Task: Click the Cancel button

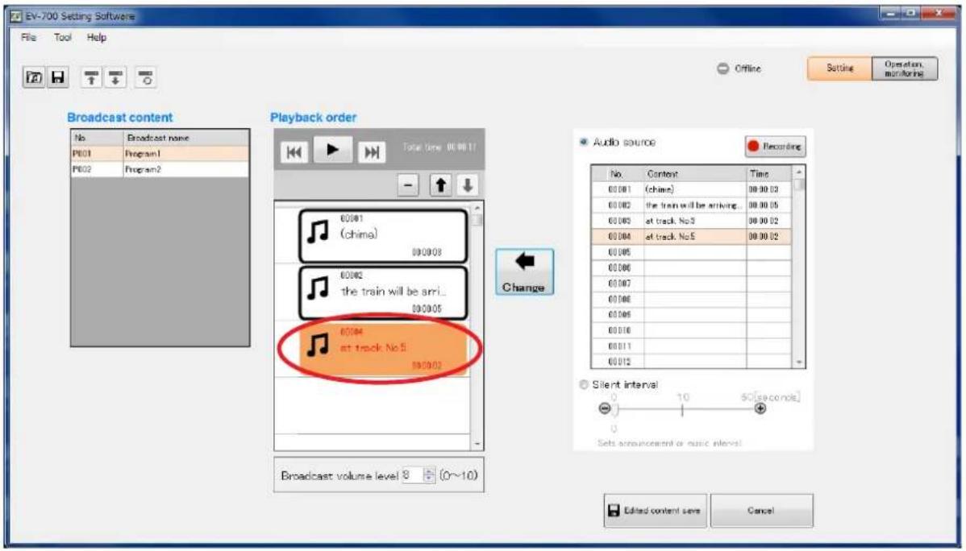Action: [761, 511]
